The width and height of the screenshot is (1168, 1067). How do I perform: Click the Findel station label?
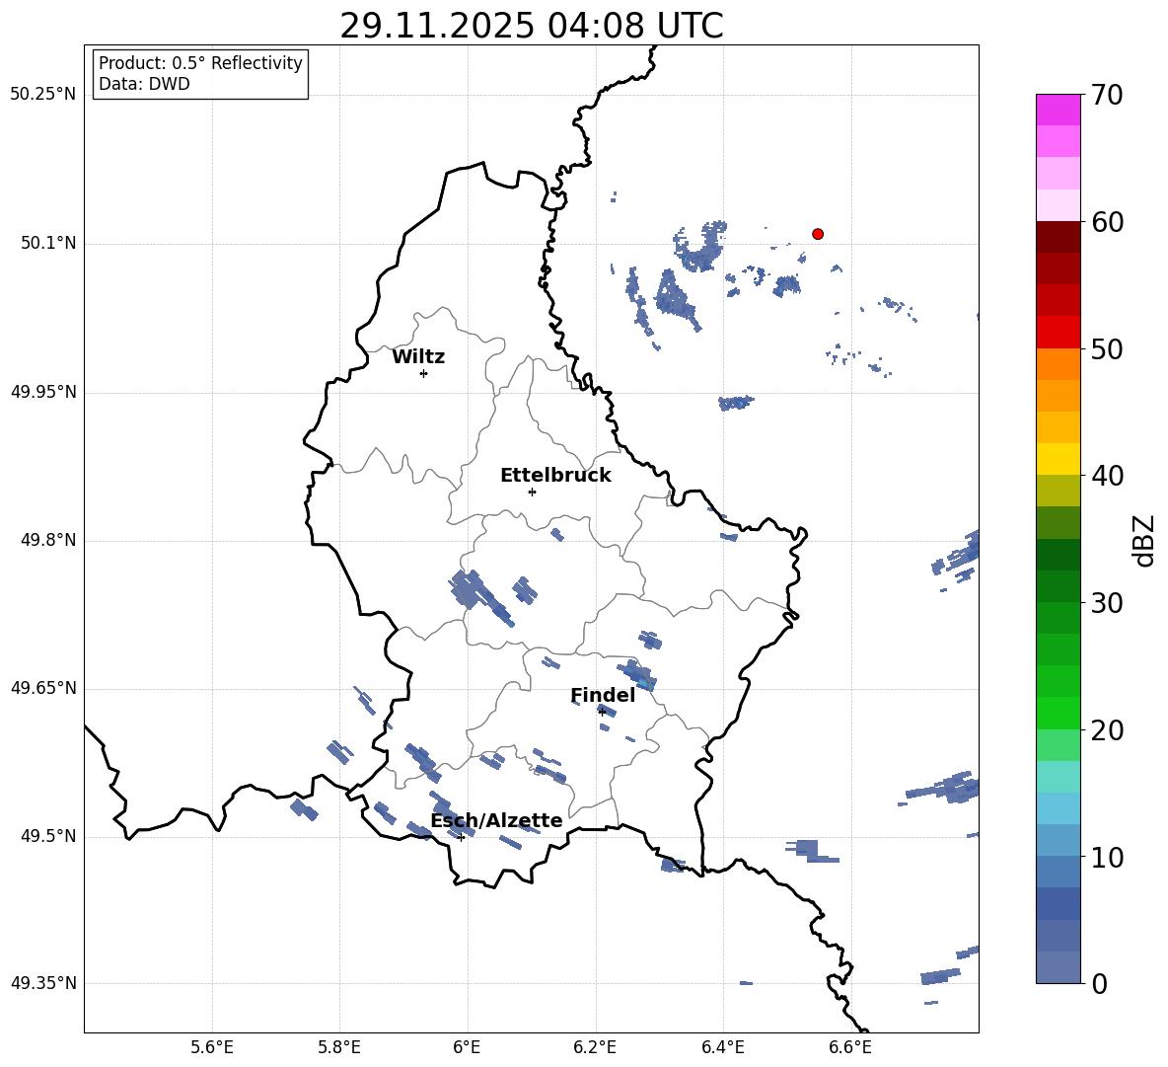point(603,695)
